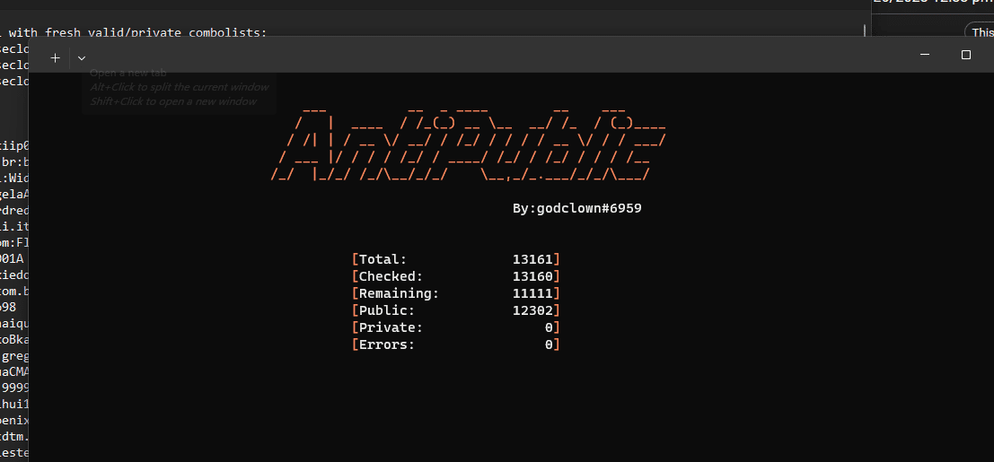The image size is (994, 462).
Task: Select the Private: 0 line
Action: tap(456, 327)
